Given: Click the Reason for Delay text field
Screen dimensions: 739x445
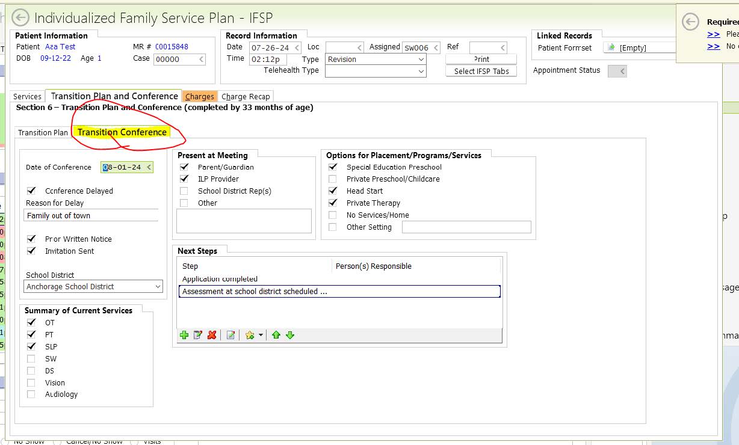Looking at the screenshot, I should point(91,215).
